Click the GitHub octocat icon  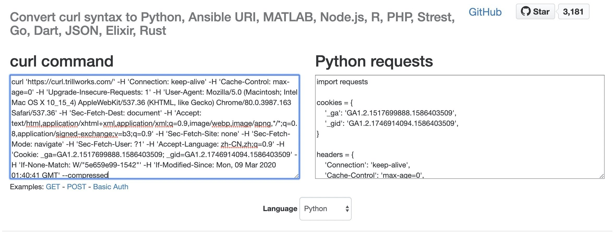pos(526,11)
